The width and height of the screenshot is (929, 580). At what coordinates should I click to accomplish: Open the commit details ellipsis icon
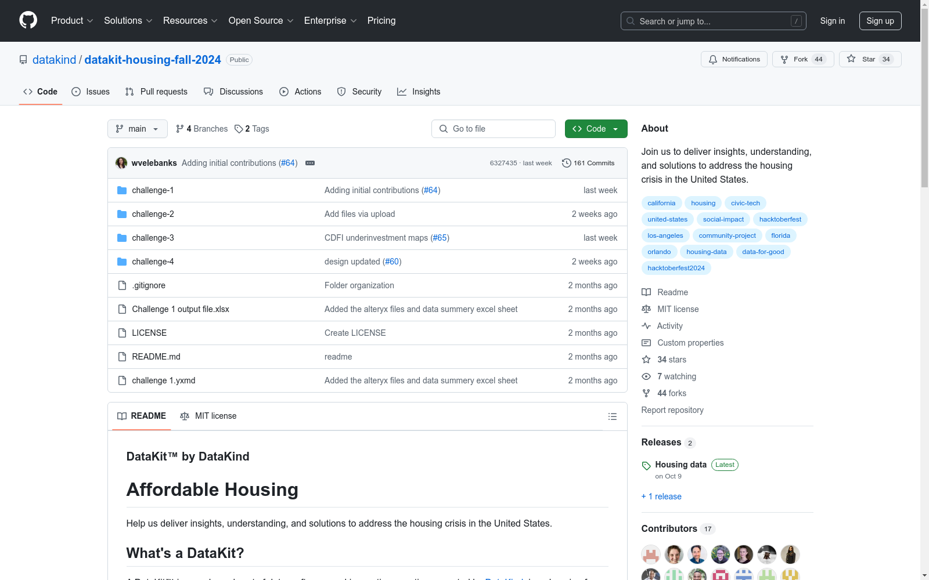tap(310, 163)
